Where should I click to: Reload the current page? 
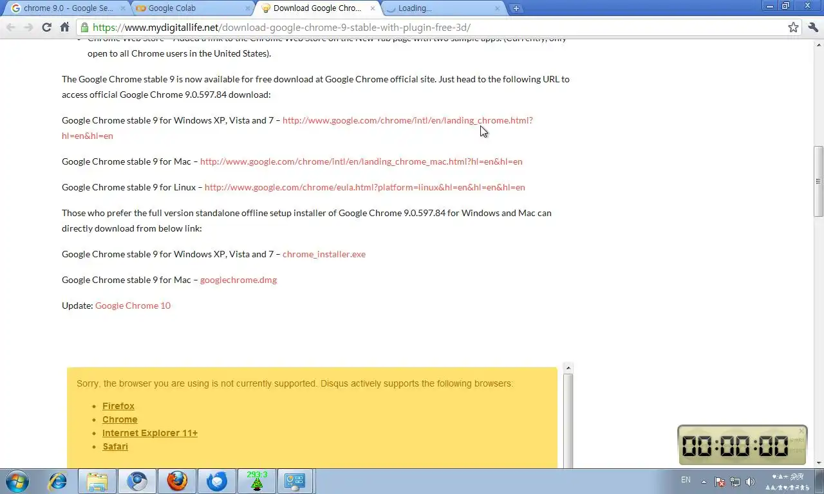46,27
